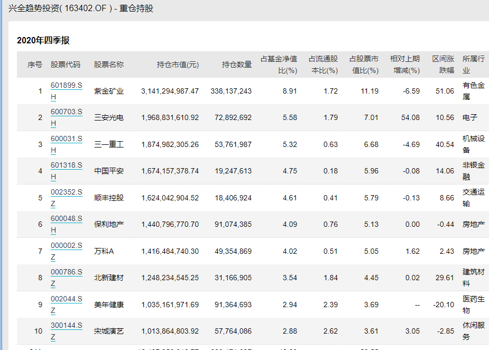Screen dimensions: 489x350
Task: Click the 占流通股本比(%) column header
Action: click(x=324, y=65)
